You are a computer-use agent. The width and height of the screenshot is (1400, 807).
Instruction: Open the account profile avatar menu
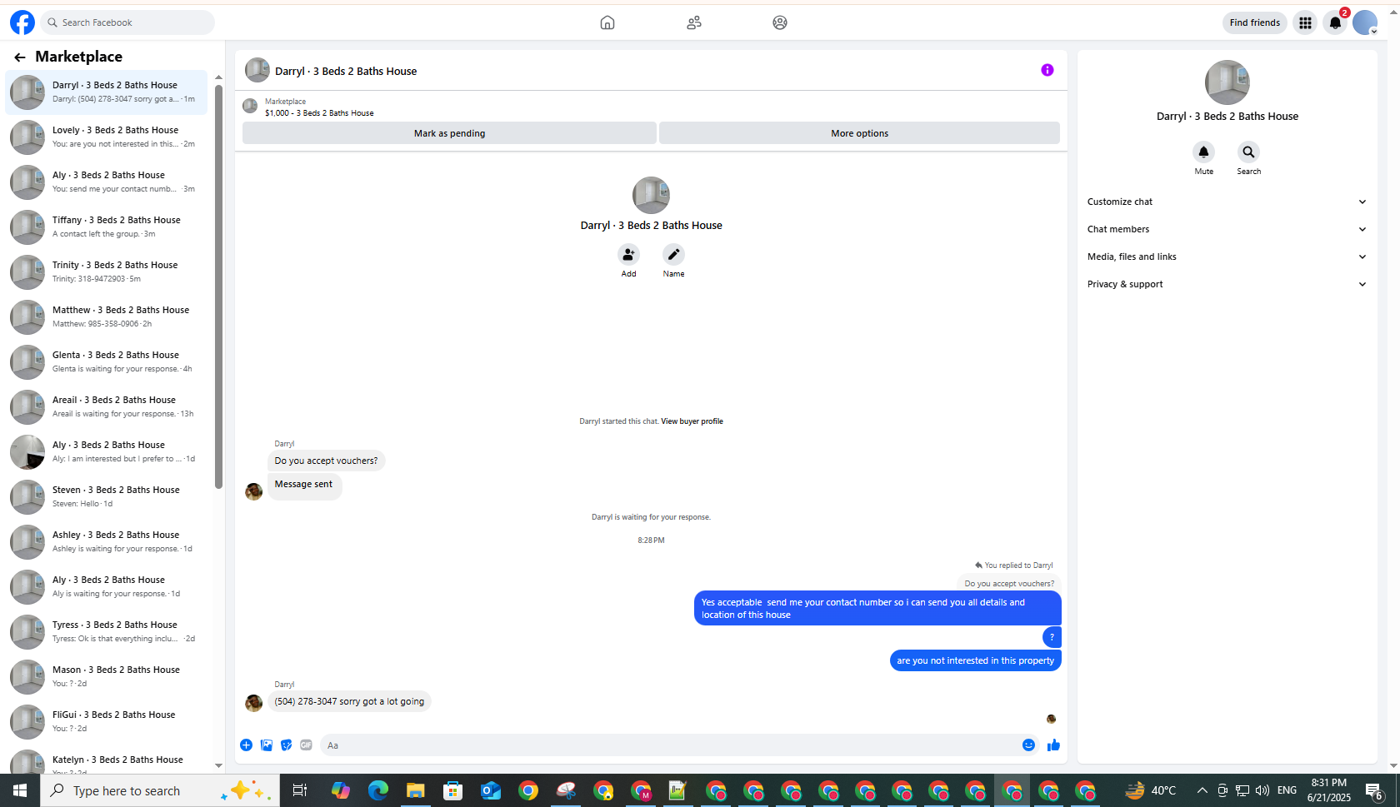1365,22
